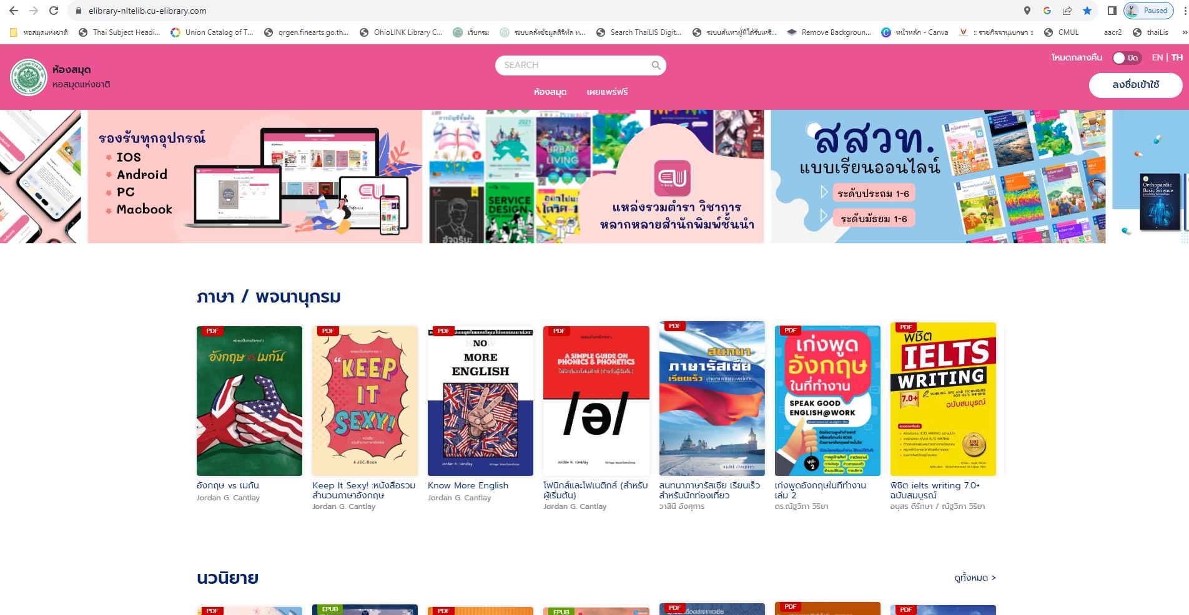Switch language to EN

click(x=1157, y=57)
